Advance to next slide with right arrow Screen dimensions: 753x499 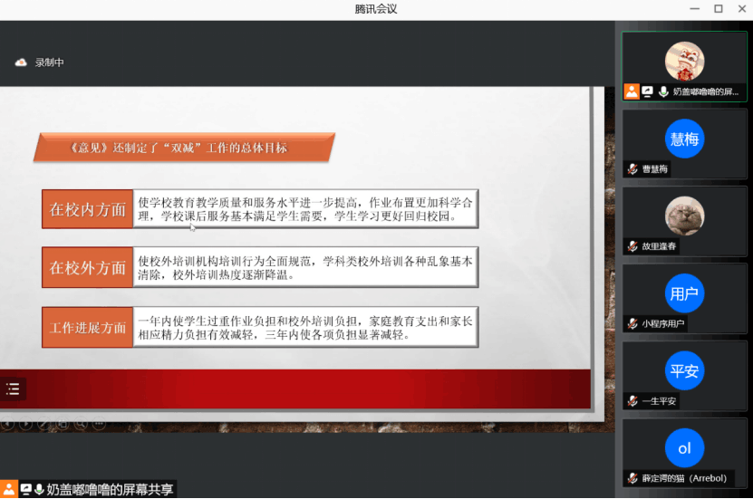click(25, 423)
